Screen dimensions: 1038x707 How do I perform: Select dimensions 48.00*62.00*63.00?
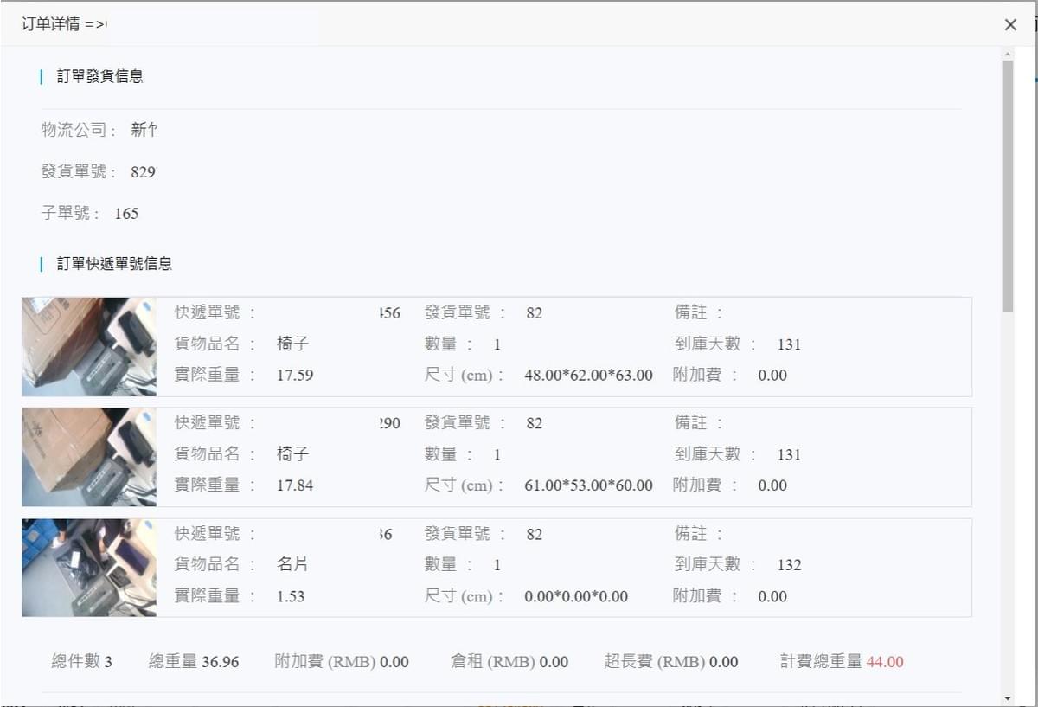click(x=588, y=376)
